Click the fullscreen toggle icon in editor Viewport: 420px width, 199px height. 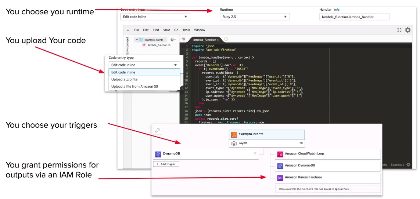click(399, 30)
